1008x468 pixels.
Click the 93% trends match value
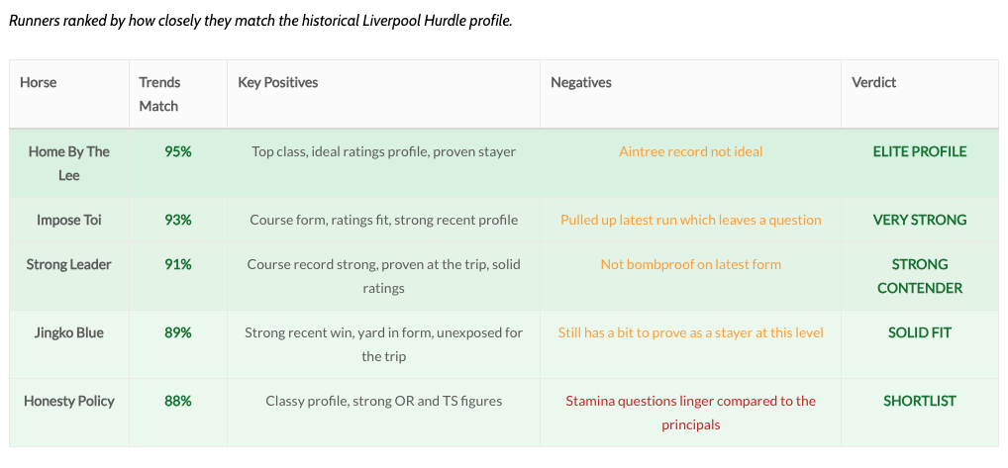(178, 220)
